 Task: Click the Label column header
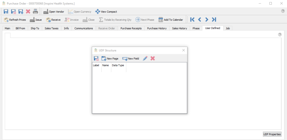click(x=97, y=65)
